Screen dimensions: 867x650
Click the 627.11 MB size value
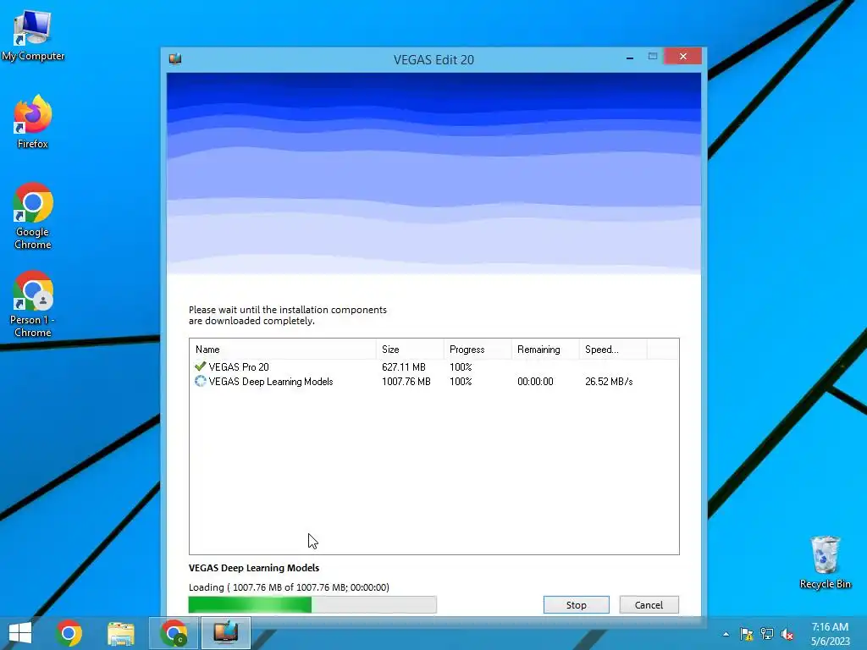point(404,367)
